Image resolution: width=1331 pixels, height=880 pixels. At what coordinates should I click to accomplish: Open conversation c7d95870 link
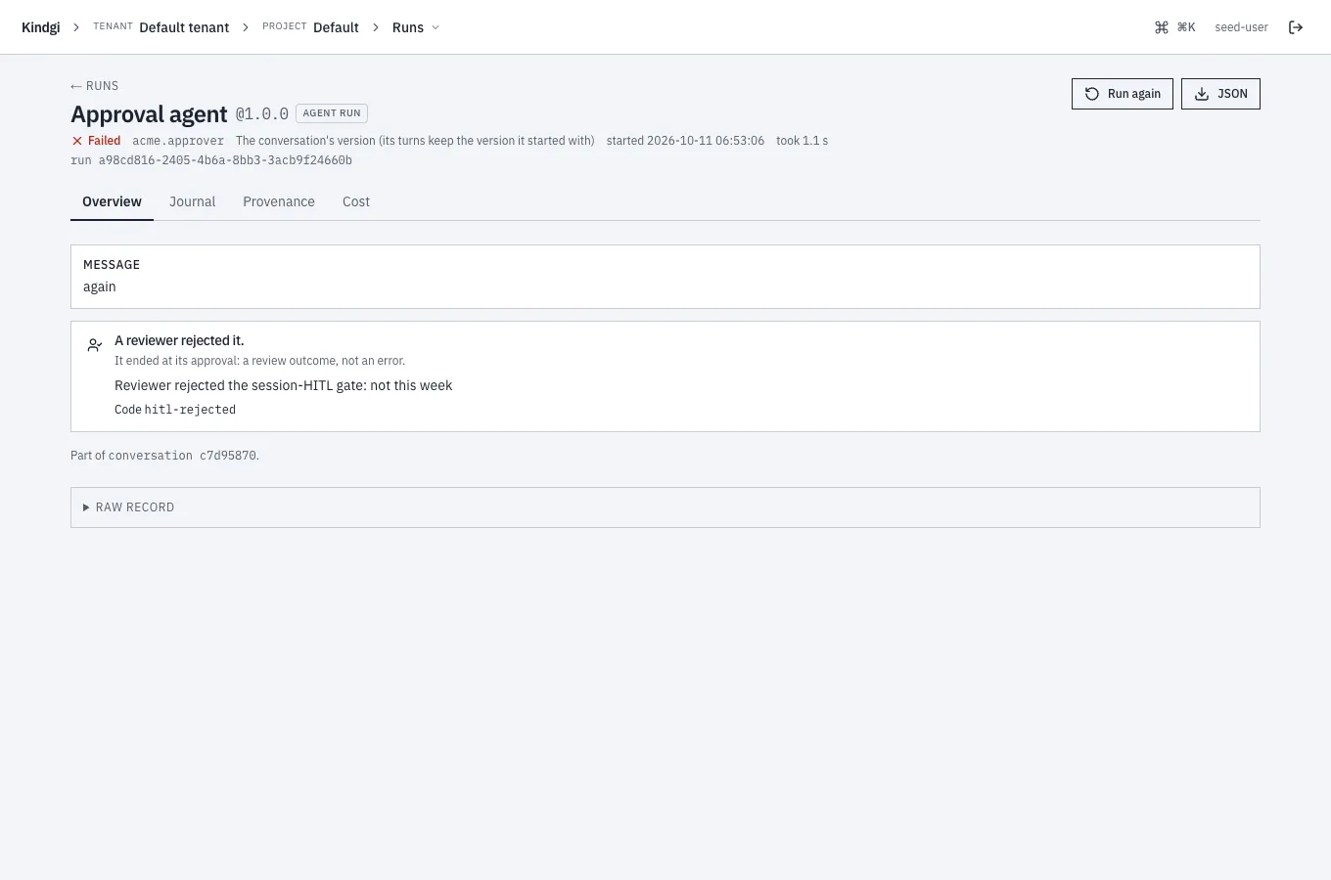click(183, 456)
